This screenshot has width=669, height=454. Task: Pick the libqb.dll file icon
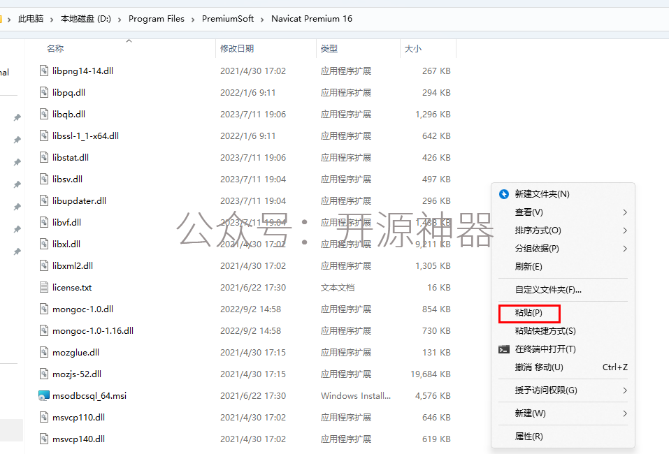pyautogui.click(x=44, y=114)
